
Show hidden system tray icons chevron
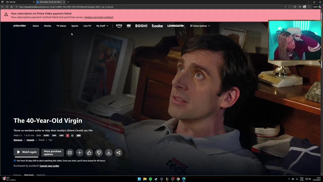[289, 179]
